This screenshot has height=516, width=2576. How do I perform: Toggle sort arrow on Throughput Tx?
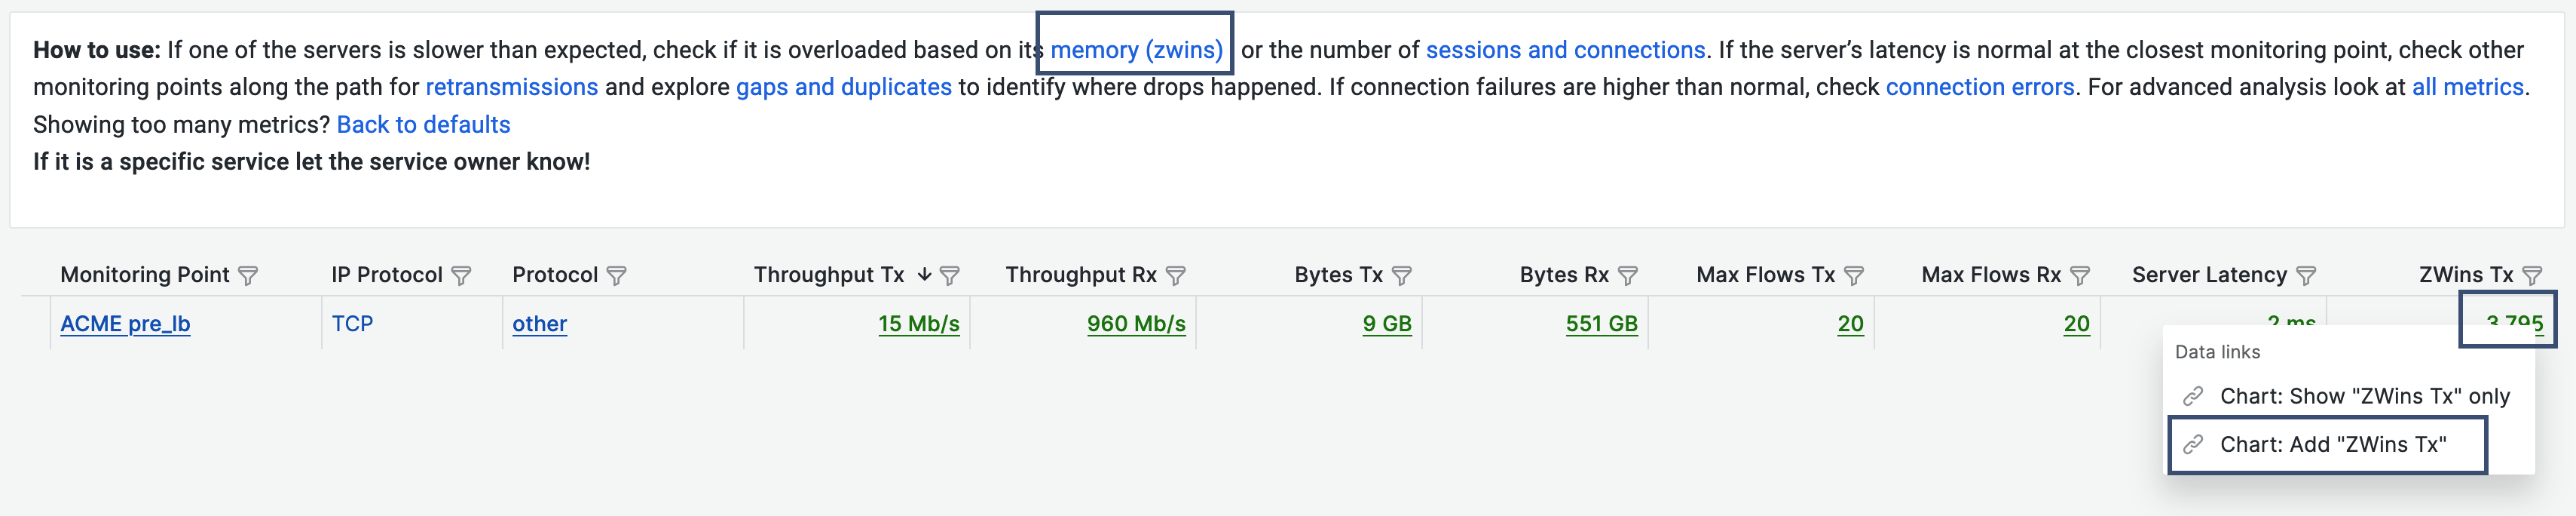tap(924, 274)
